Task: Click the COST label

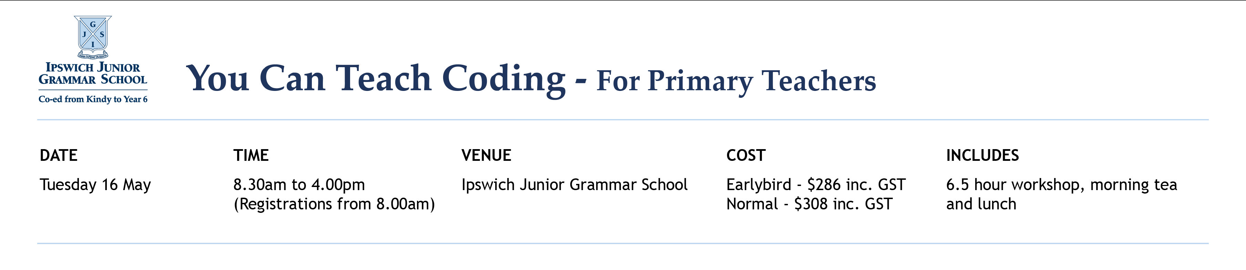Action: (746, 156)
